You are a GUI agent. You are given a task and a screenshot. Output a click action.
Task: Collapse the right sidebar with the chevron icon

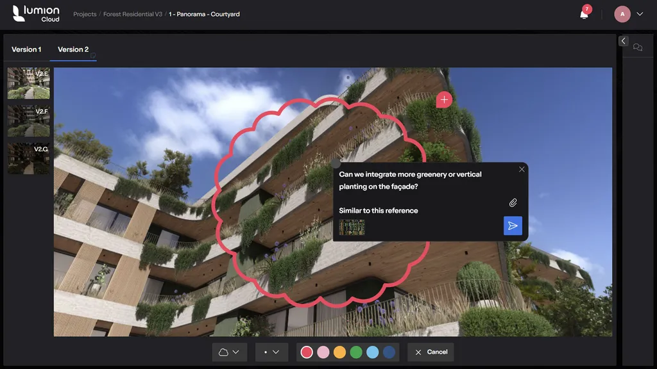623,40
